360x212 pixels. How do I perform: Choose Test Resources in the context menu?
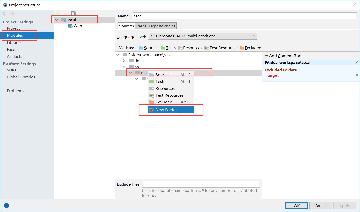click(x=171, y=95)
